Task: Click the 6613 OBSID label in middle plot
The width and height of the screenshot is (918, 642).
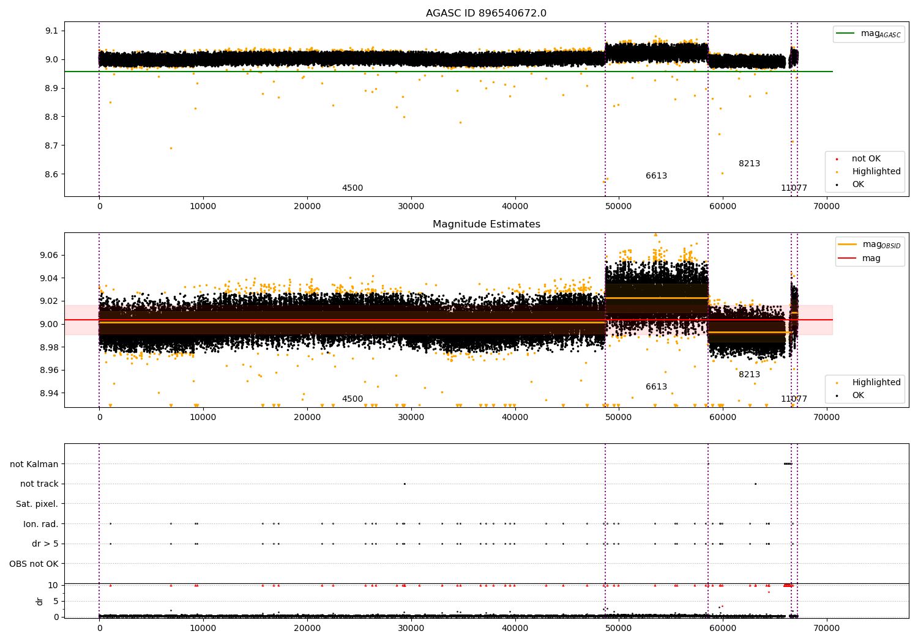Action: [656, 387]
